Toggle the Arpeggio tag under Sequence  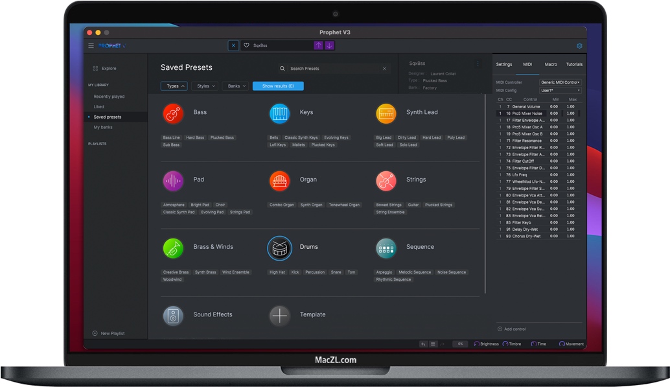coord(384,272)
